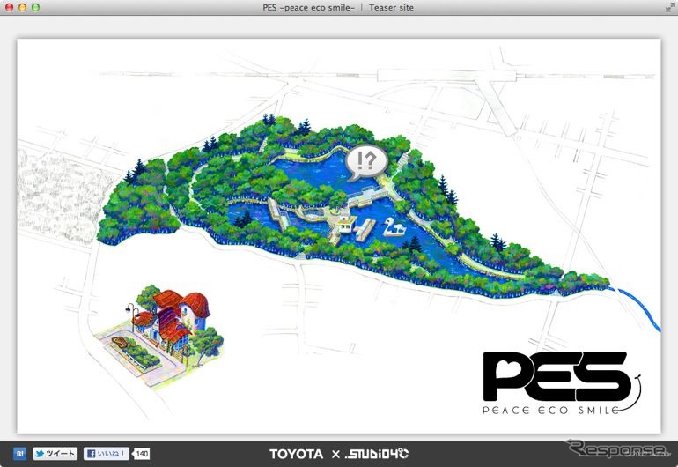678x467 pixels.
Task: Close the window with the red button
Action: click(x=9, y=7)
